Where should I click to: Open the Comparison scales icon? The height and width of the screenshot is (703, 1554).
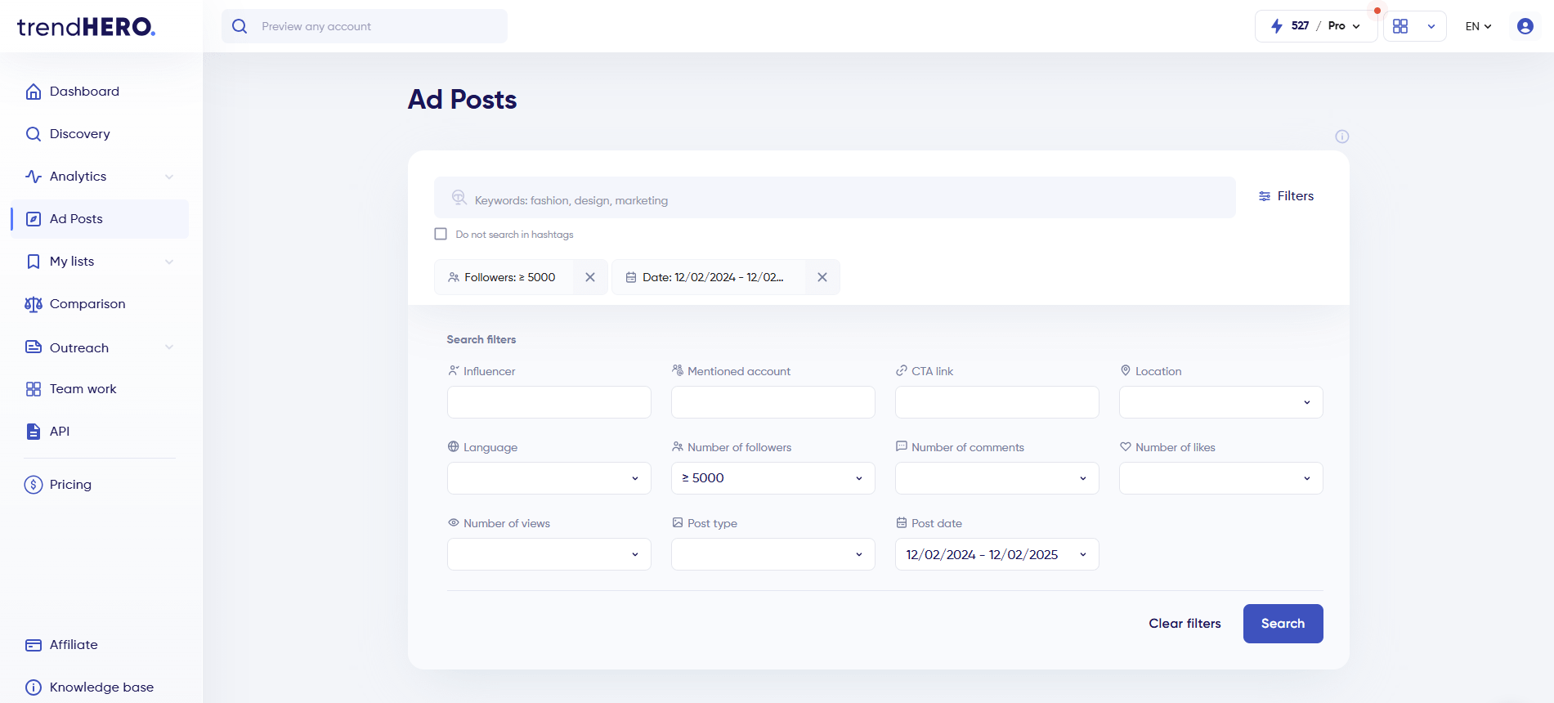pyautogui.click(x=34, y=304)
